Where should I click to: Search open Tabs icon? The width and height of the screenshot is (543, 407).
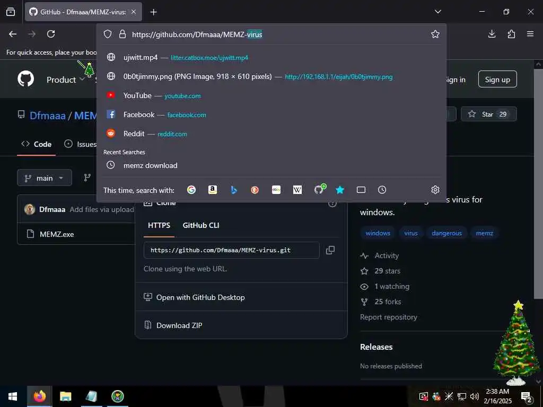click(361, 190)
